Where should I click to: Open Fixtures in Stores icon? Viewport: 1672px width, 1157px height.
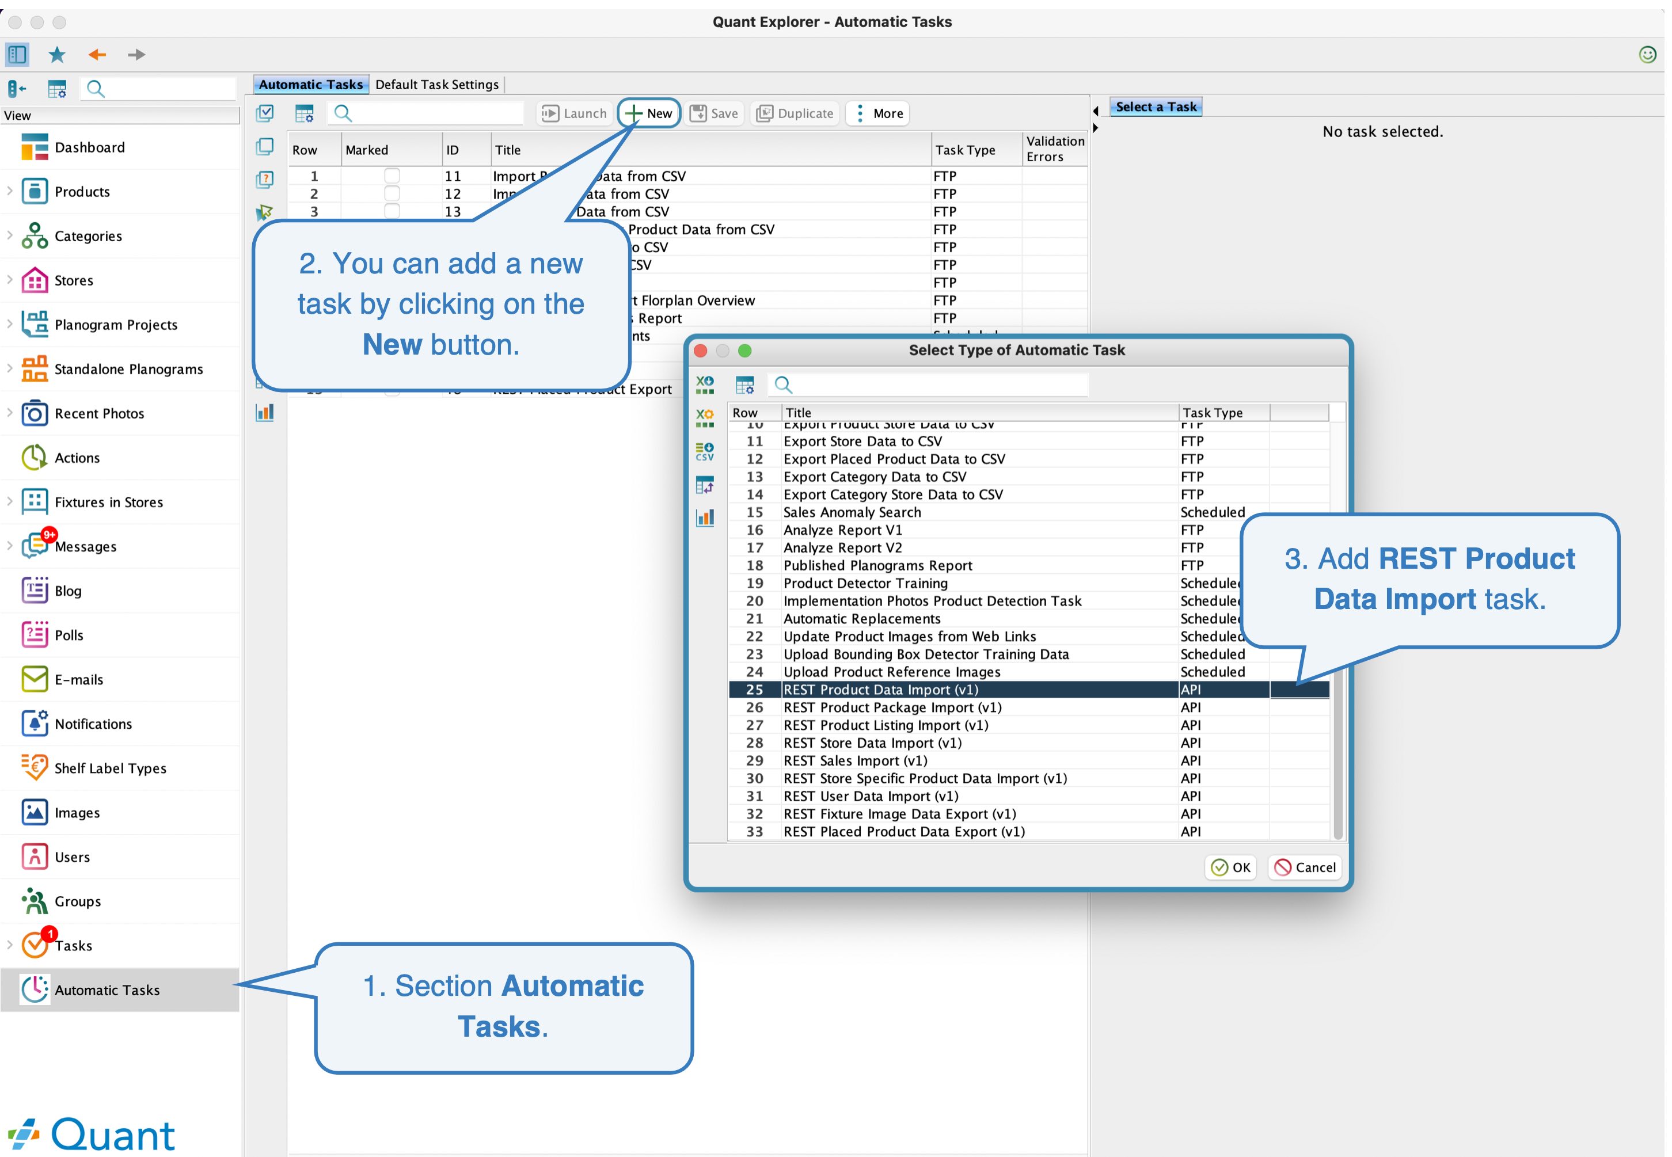tap(35, 502)
